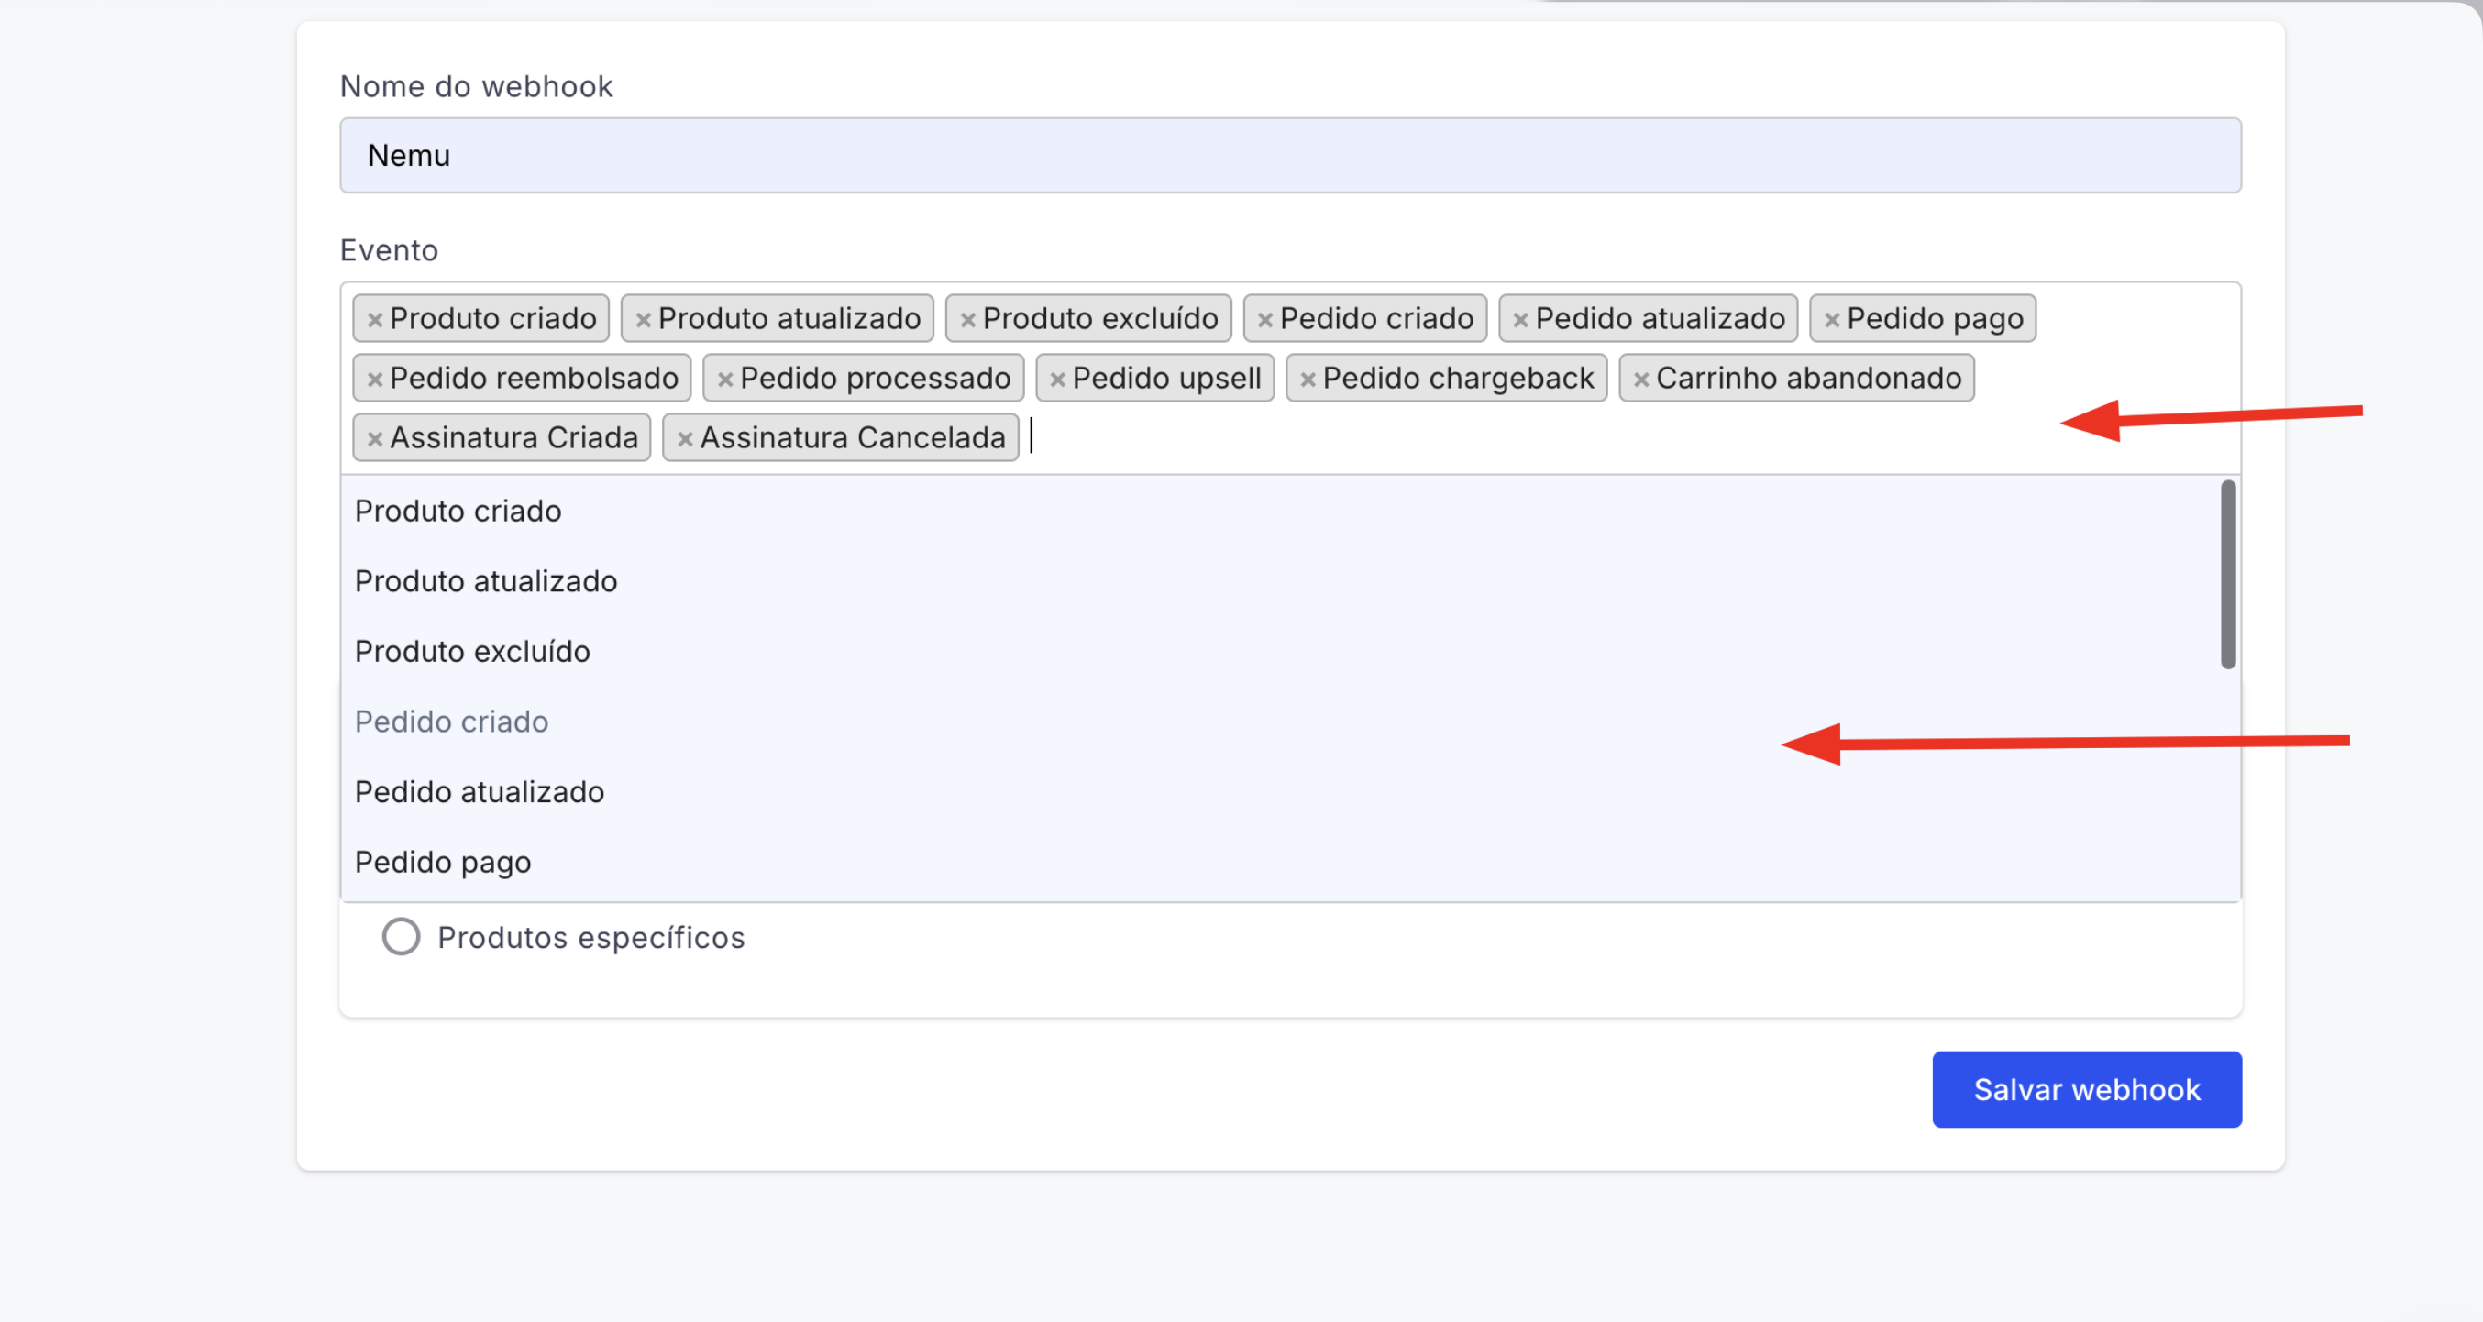Choose Produto atualizado in dropdown list

pos(486,581)
